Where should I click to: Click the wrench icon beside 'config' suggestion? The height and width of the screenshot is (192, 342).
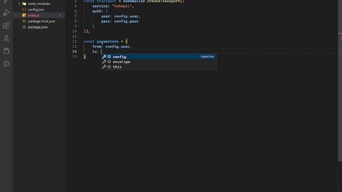click(104, 57)
